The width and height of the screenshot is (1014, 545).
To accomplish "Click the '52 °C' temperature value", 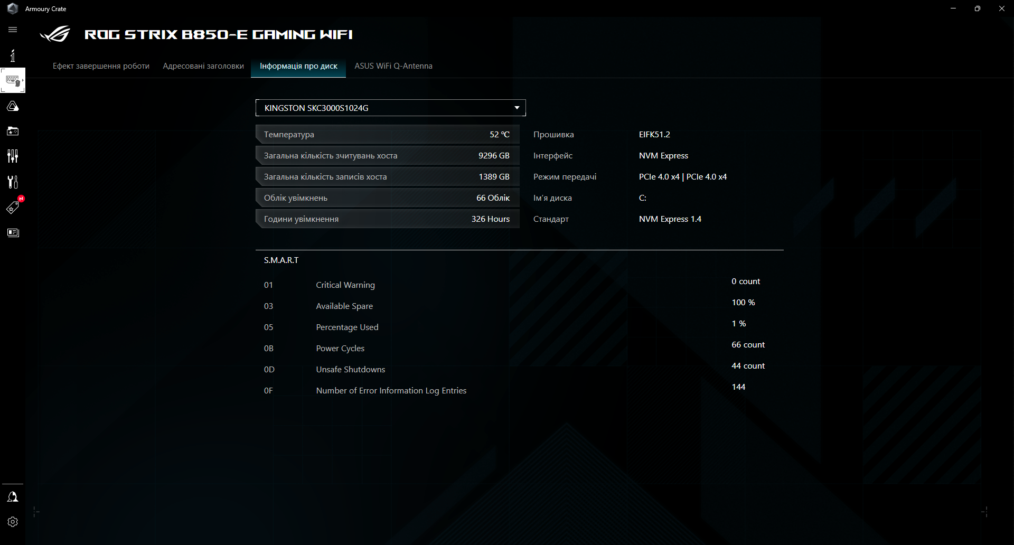I will pyautogui.click(x=500, y=135).
